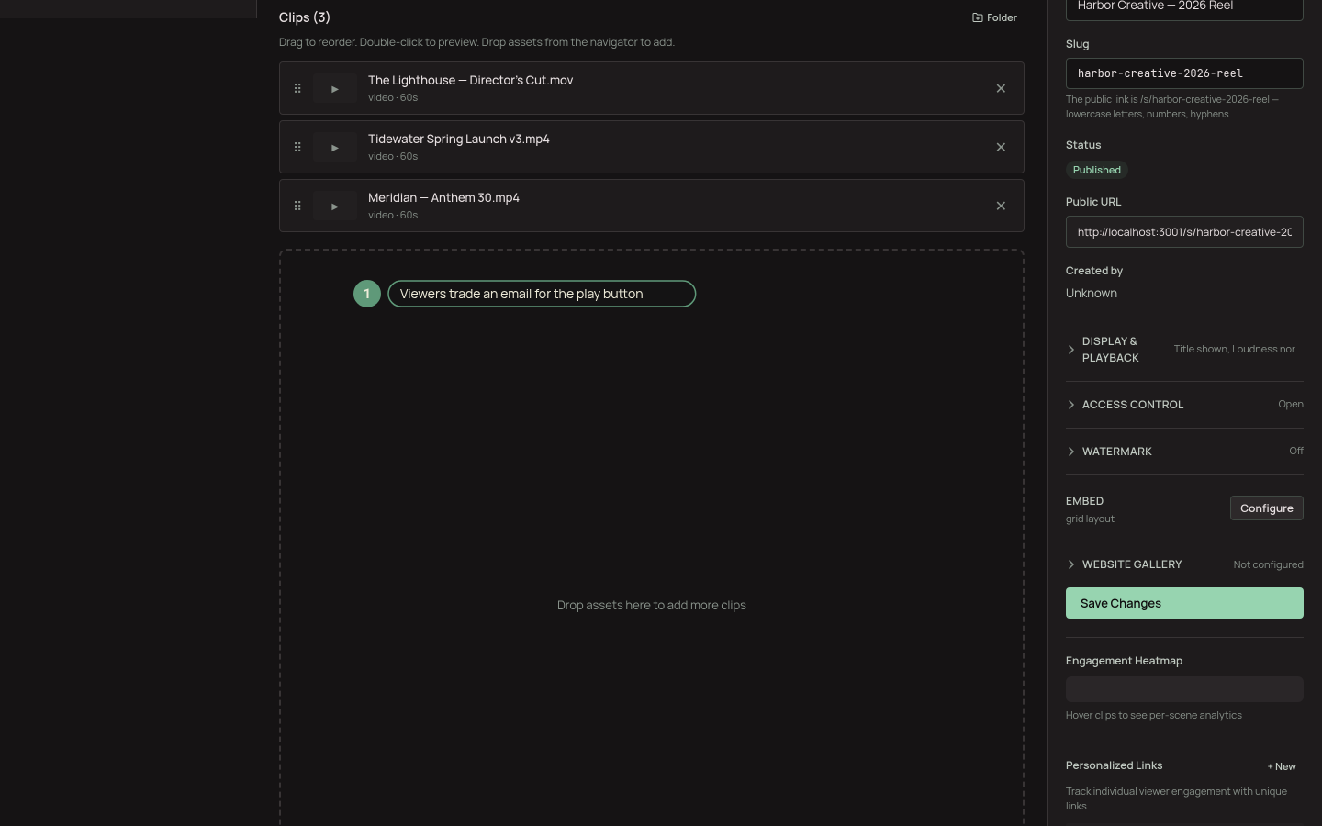Expand Display & Playback section
The image size is (1322, 826).
point(1184,350)
